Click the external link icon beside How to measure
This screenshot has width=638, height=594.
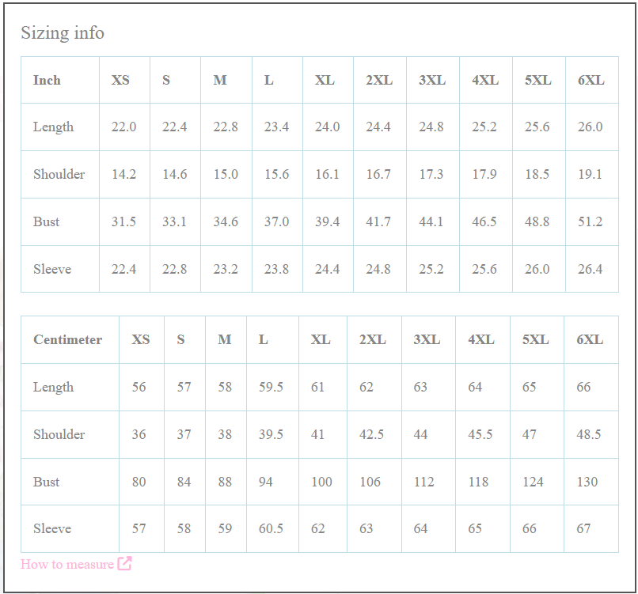(x=124, y=564)
